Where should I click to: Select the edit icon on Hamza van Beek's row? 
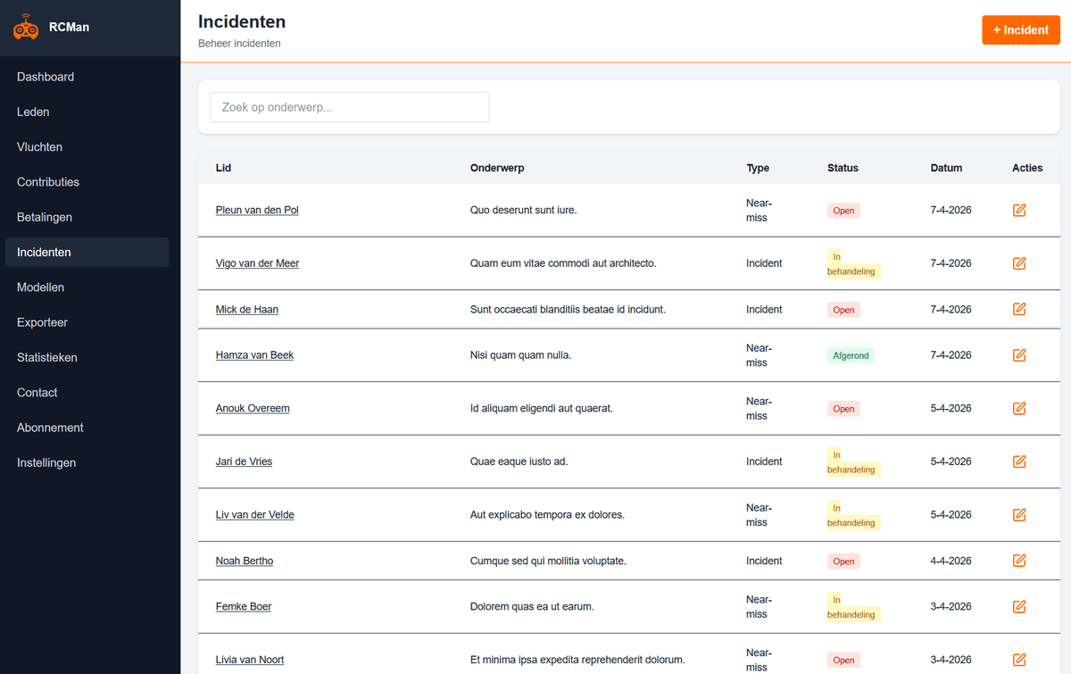tap(1018, 354)
